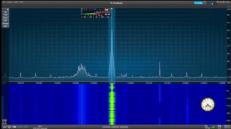
Task: Toggle the PC Audio button
Action: (x=199, y=3)
